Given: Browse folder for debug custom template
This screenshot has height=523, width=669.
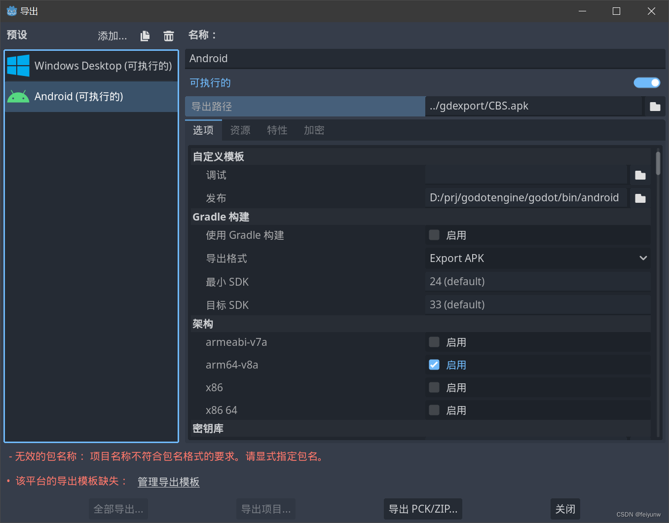Looking at the screenshot, I should 640,175.
